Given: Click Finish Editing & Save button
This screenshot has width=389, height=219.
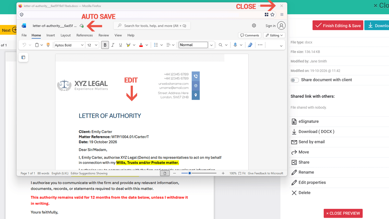Looking at the screenshot, I should (338, 26).
